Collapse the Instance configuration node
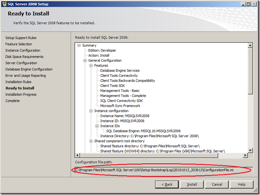The image size is (260, 195). tap(91, 111)
